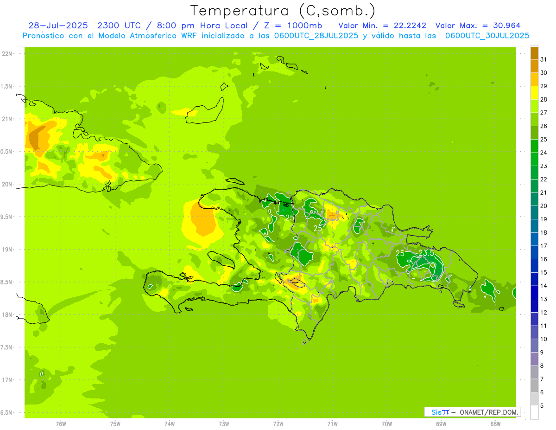Pick the green swatch between 22 and 23

534,173
